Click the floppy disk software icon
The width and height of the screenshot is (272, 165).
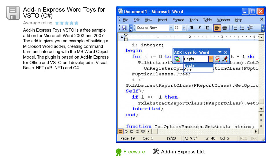tap(13, 13)
